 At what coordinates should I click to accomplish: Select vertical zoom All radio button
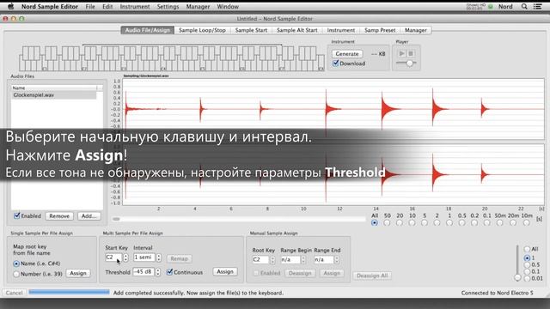527,249
